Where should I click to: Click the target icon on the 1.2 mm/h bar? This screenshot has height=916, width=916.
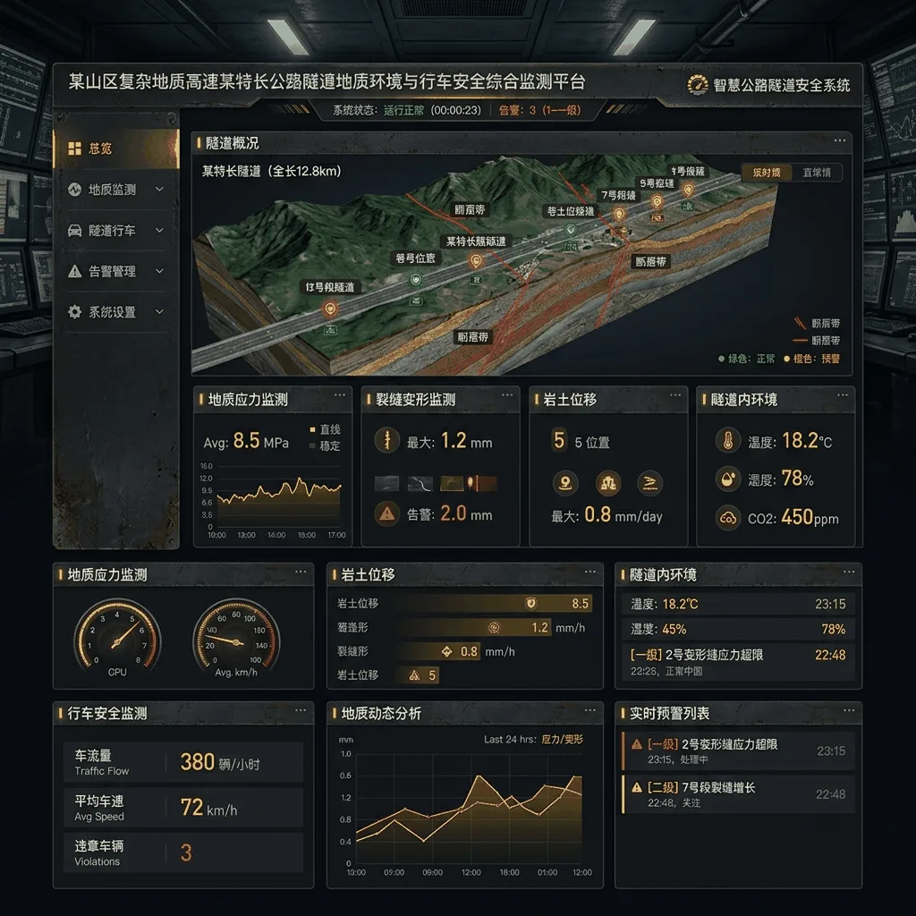click(x=494, y=627)
